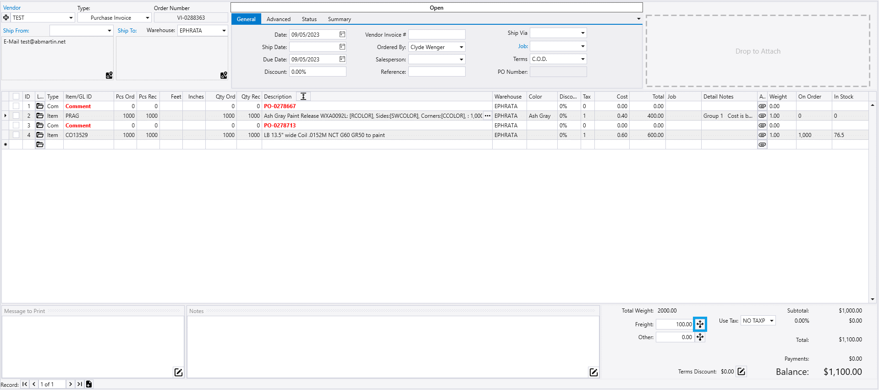Open the Summary tab
This screenshot has width=879, height=390.
pos(339,19)
